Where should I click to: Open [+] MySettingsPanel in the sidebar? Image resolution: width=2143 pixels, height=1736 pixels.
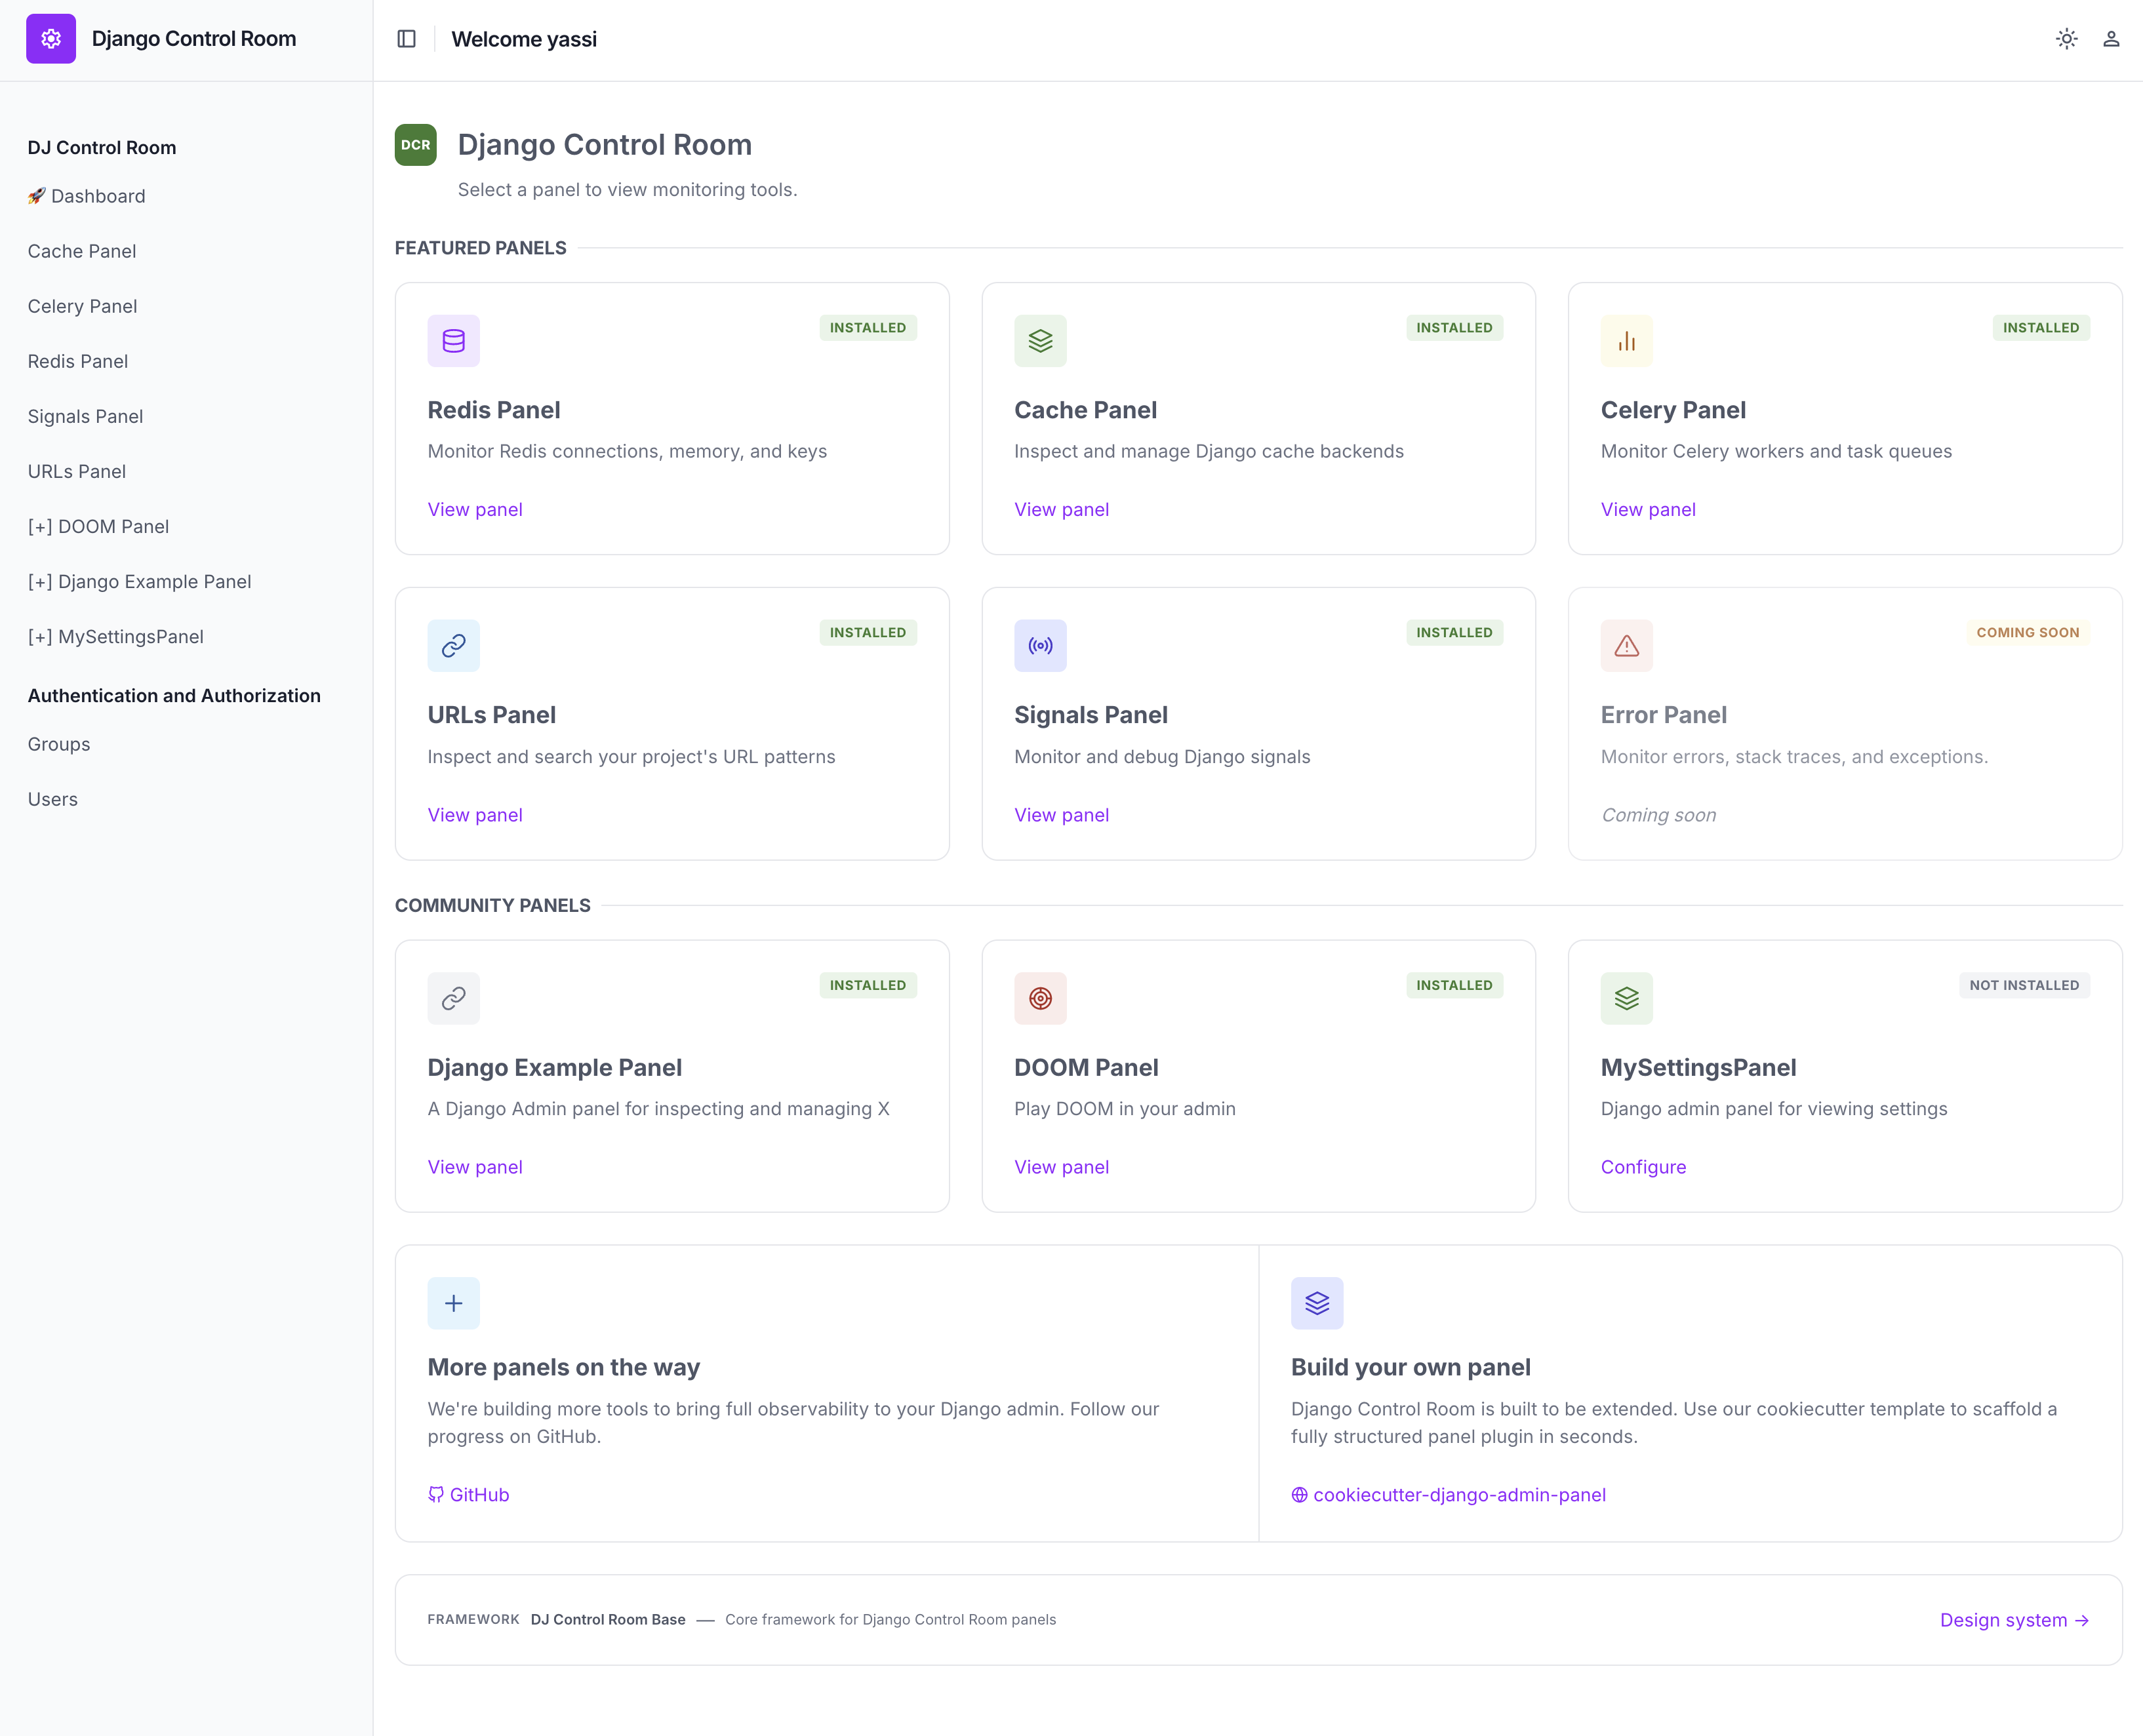pos(116,636)
